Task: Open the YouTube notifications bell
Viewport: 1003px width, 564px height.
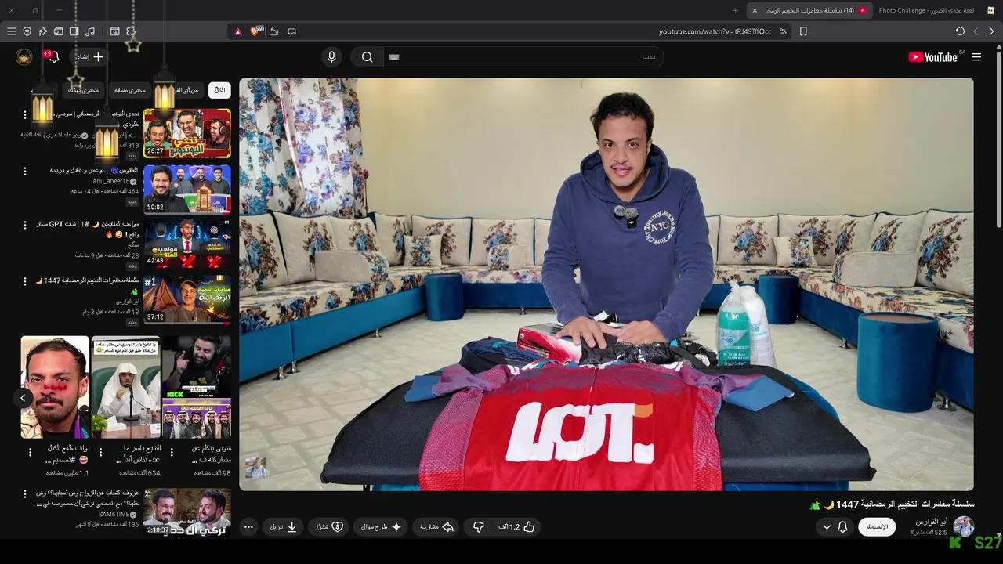Action: pos(53,56)
